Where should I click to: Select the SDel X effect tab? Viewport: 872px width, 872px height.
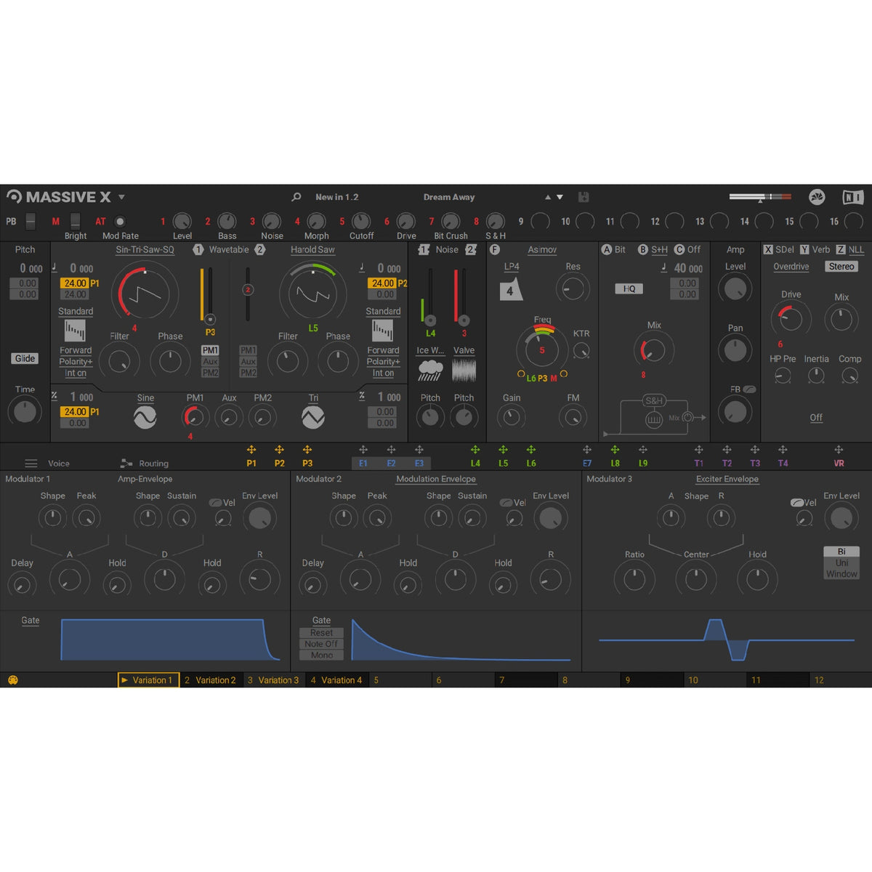[x=778, y=249]
